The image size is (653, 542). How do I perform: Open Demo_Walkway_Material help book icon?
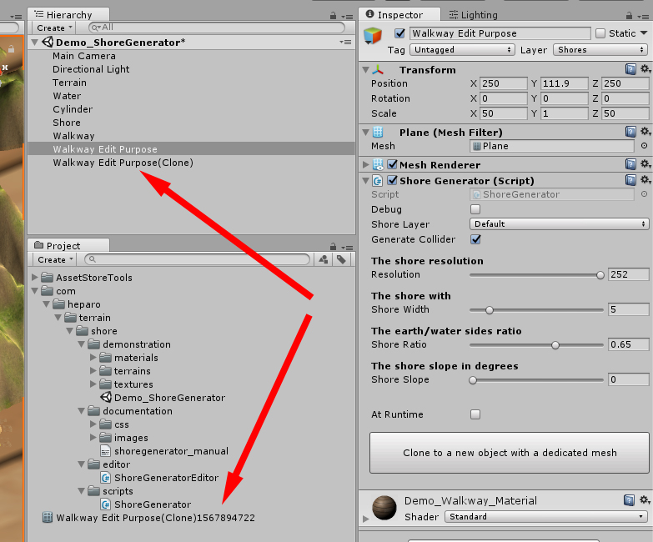point(629,500)
